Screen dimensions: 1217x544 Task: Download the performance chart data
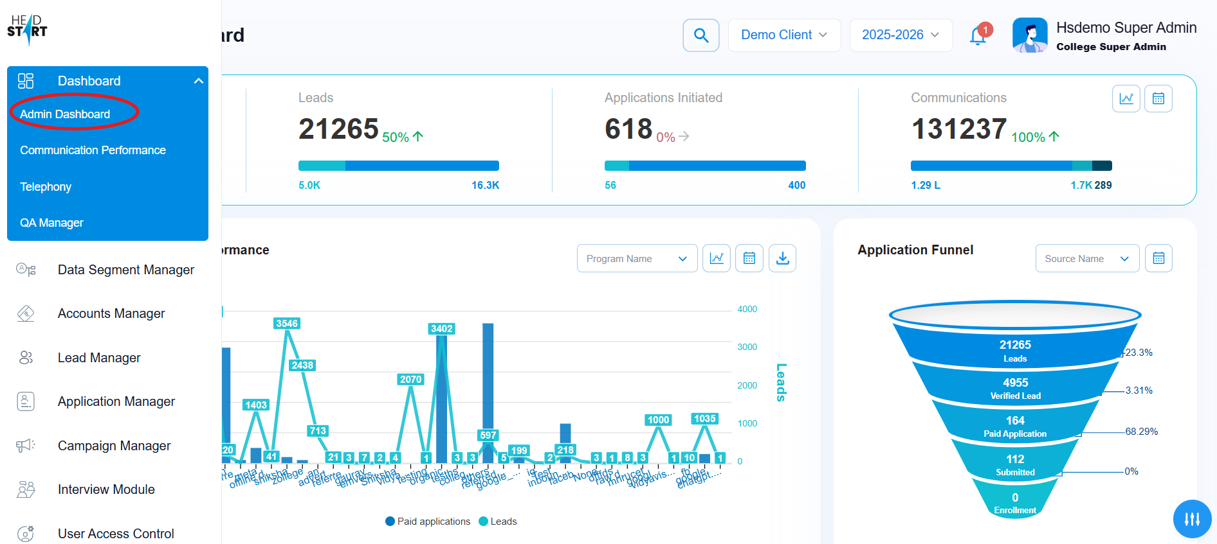(782, 258)
